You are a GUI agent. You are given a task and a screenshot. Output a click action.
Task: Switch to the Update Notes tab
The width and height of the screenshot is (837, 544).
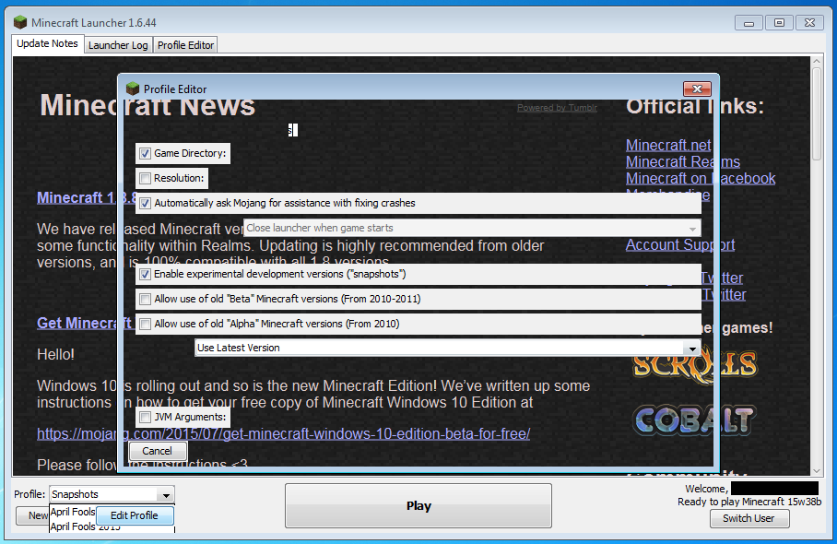coord(47,43)
